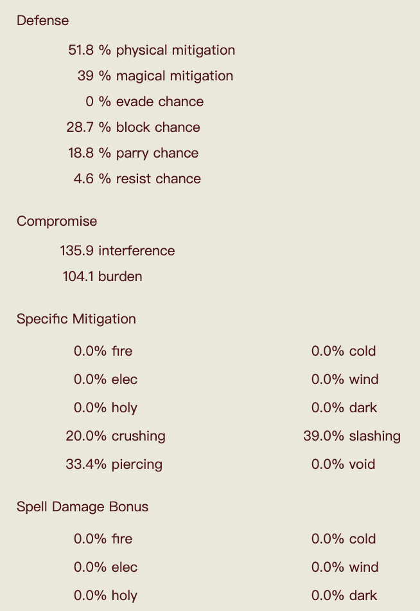This screenshot has width=420, height=611.
Task: Click the physical mitigation stat
Action: tap(152, 50)
